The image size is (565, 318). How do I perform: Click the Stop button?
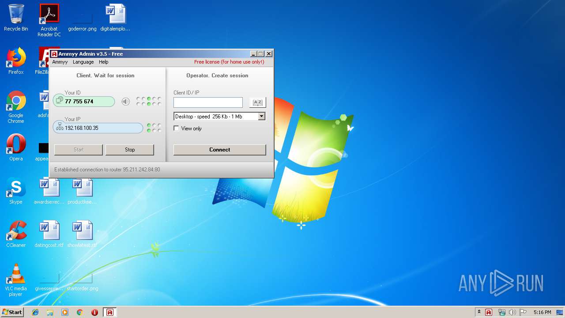pyautogui.click(x=130, y=150)
